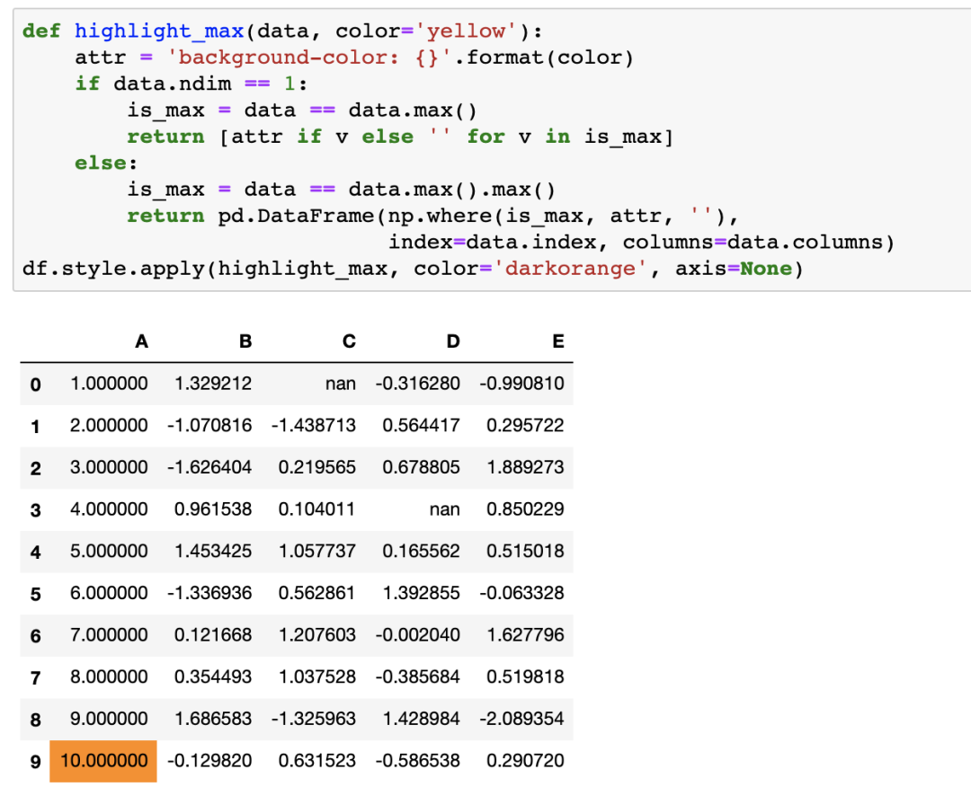971x787 pixels.
Task: Click cell value 5.000000
Action: coord(109,551)
